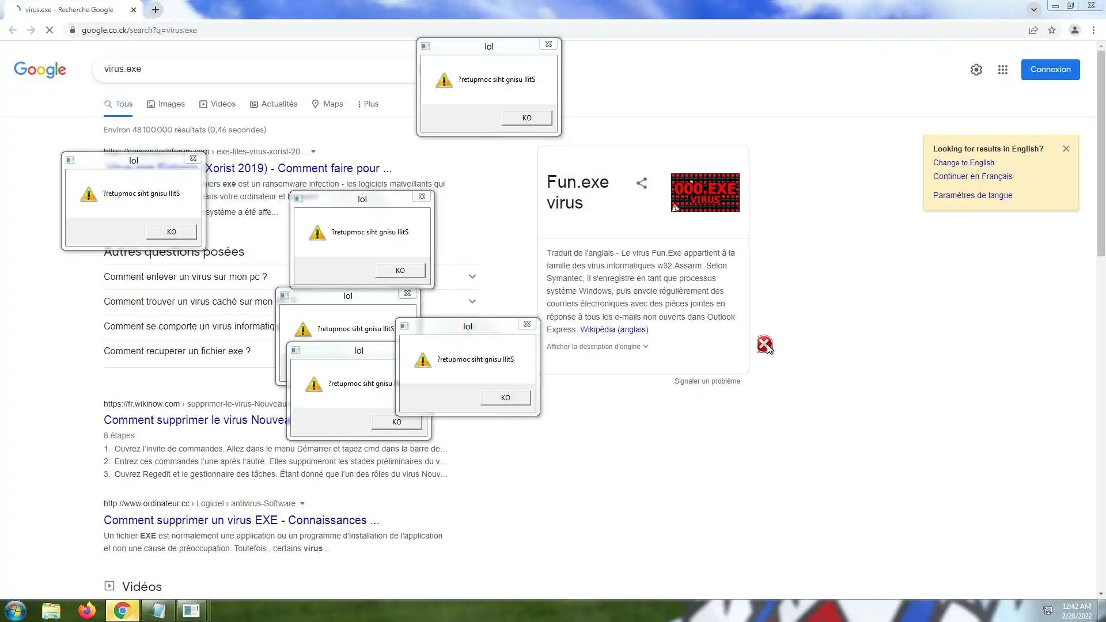Open Chrome profile avatar icon

(1074, 30)
